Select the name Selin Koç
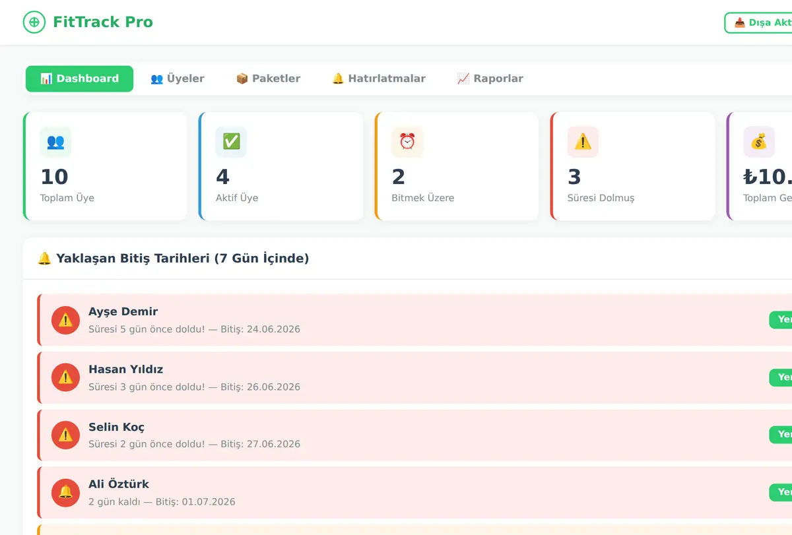 click(116, 427)
